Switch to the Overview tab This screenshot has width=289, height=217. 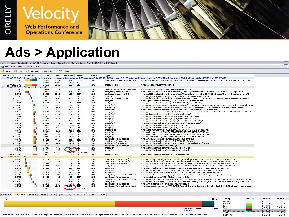(6, 194)
